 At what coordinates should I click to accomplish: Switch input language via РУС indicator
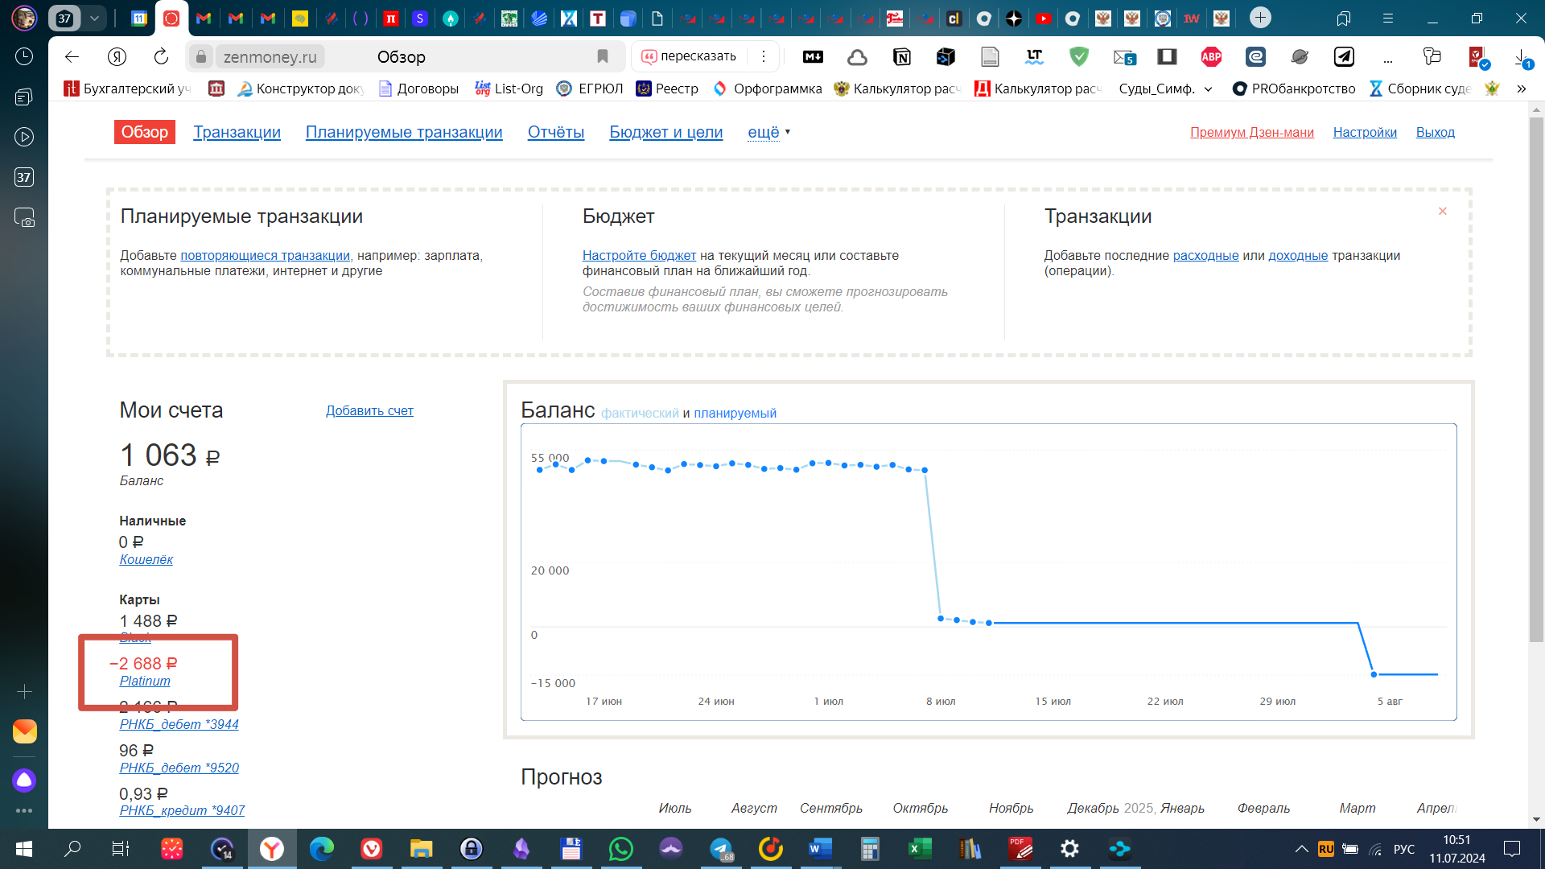click(1403, 849)
